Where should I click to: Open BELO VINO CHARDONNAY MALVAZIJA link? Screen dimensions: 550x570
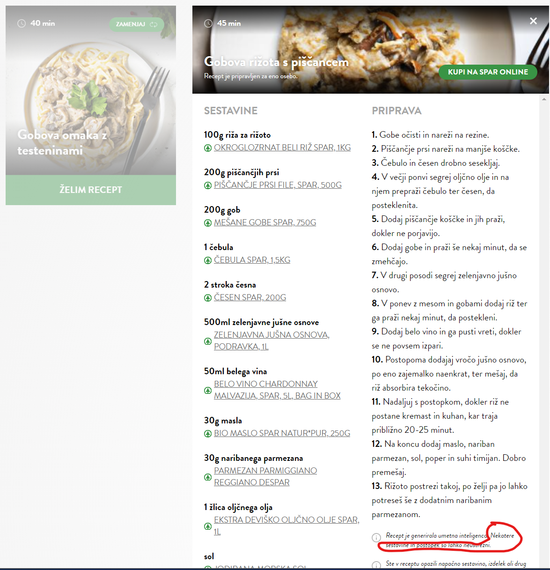point(277,390)
